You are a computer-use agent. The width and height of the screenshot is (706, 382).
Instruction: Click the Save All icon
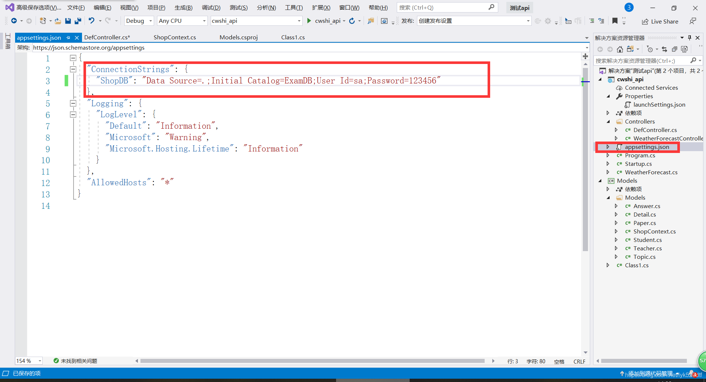pos(78,21)
